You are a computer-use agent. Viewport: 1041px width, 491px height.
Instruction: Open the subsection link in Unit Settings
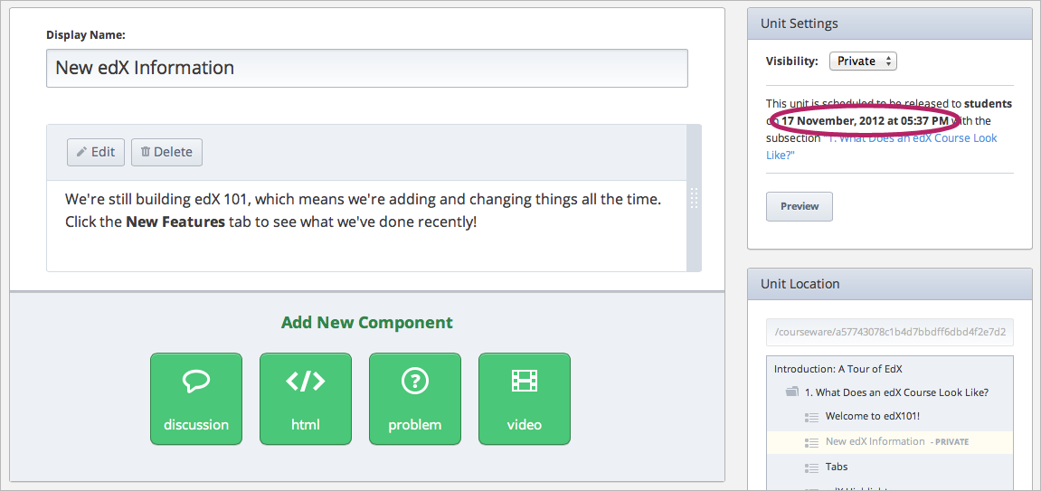pos(913,138)
